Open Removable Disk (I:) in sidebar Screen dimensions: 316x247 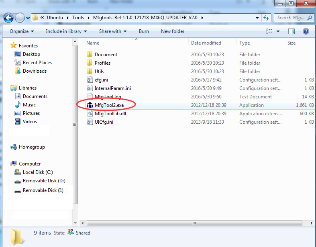tap(43, 190)
